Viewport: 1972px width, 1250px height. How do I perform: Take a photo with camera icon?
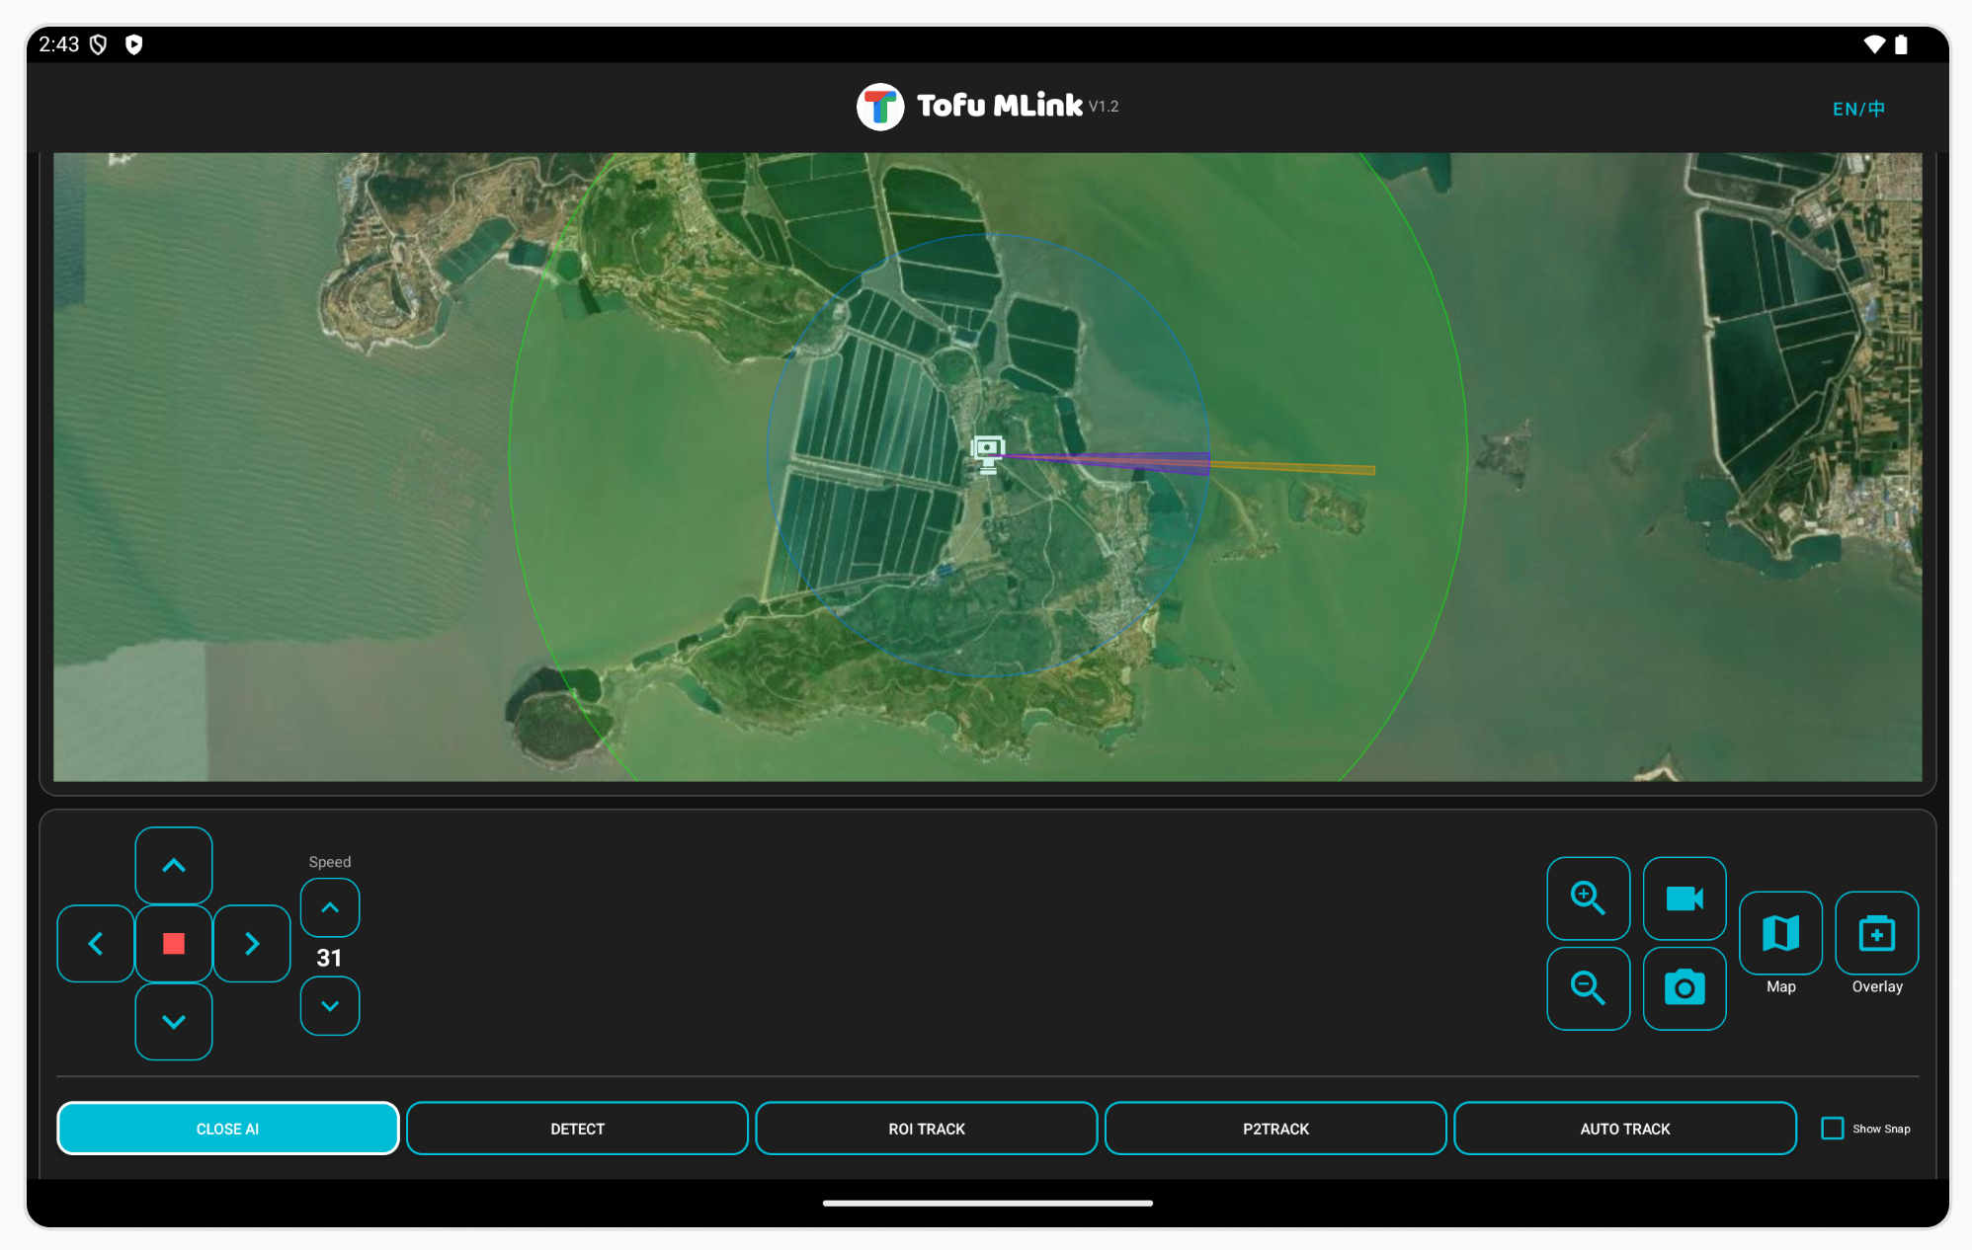[x=1684, y=988]
